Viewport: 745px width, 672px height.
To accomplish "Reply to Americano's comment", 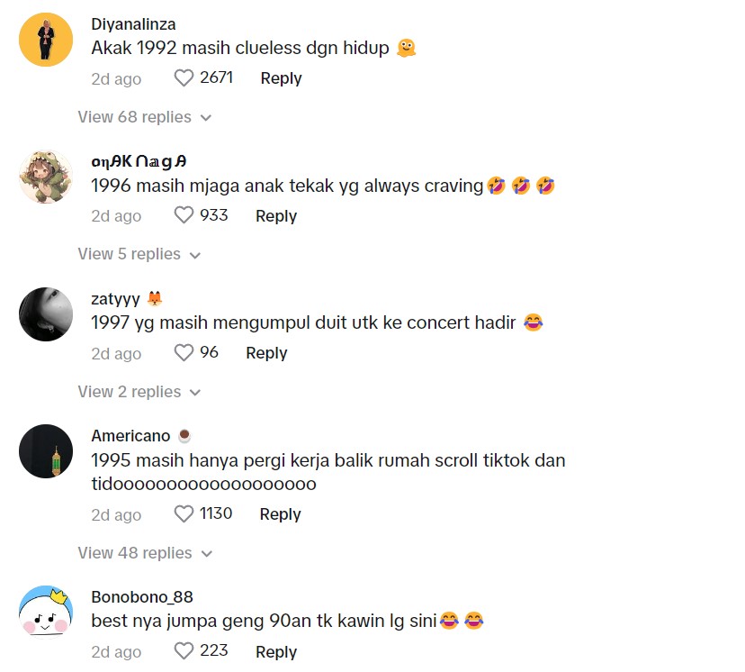I will tap(281, 514).
